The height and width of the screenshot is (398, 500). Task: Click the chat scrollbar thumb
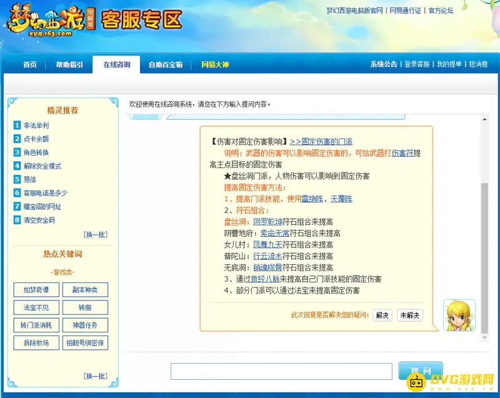click(x=484, y=258)
